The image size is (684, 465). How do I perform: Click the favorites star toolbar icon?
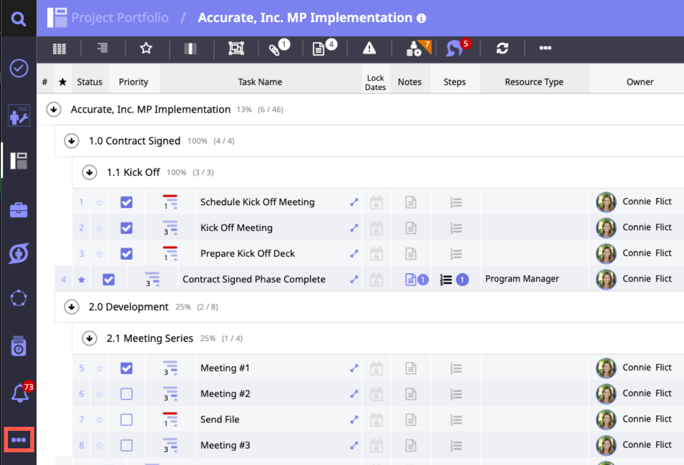[146, 48]
